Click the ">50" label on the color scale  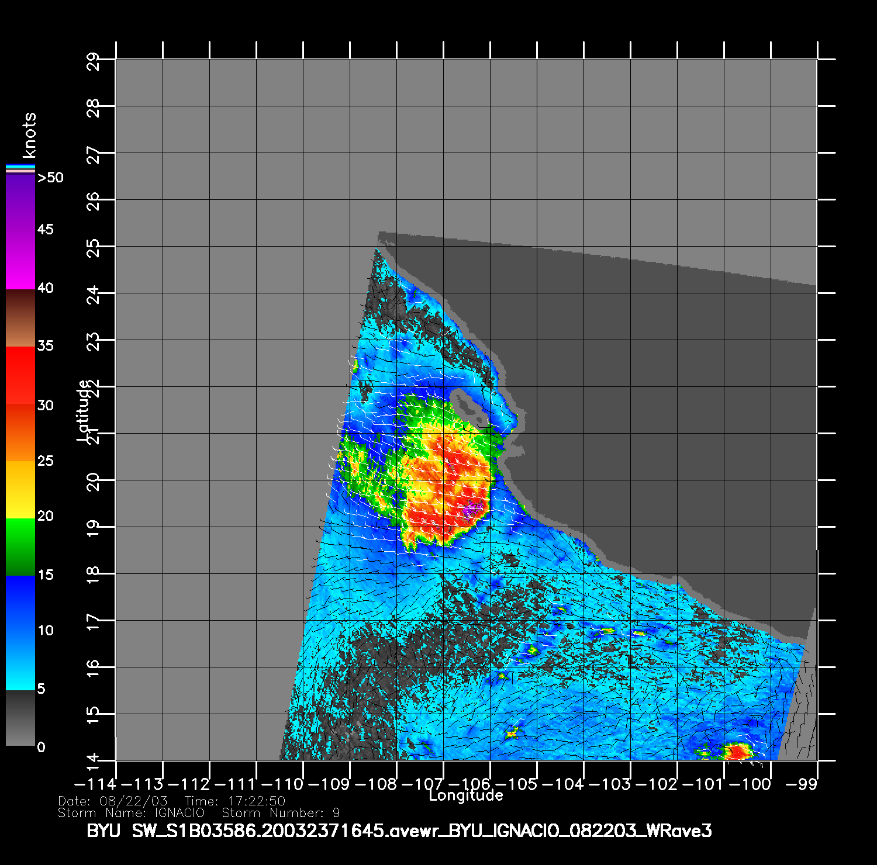[x=51, y=178]
